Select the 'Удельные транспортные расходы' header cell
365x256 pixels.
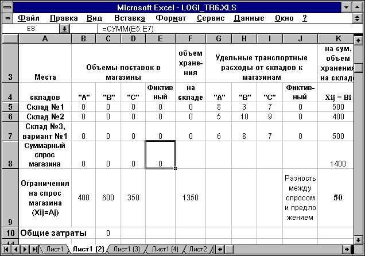click(262, 63)
